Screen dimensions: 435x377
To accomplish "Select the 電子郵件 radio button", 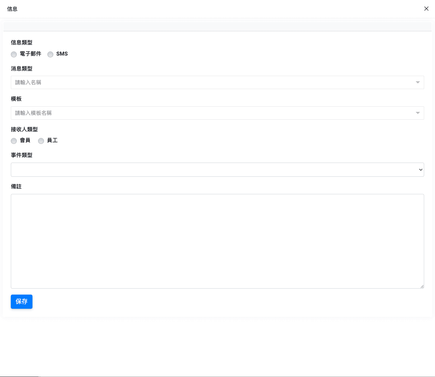I will (x=14, y=54).
